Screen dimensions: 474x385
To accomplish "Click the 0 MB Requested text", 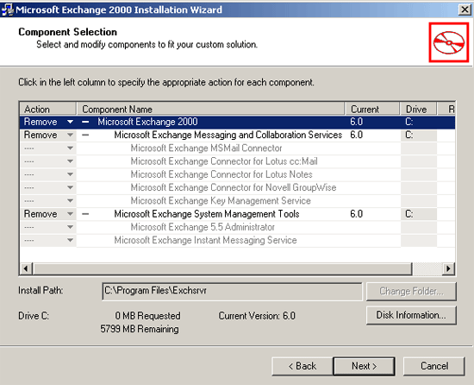I will 147,316.
